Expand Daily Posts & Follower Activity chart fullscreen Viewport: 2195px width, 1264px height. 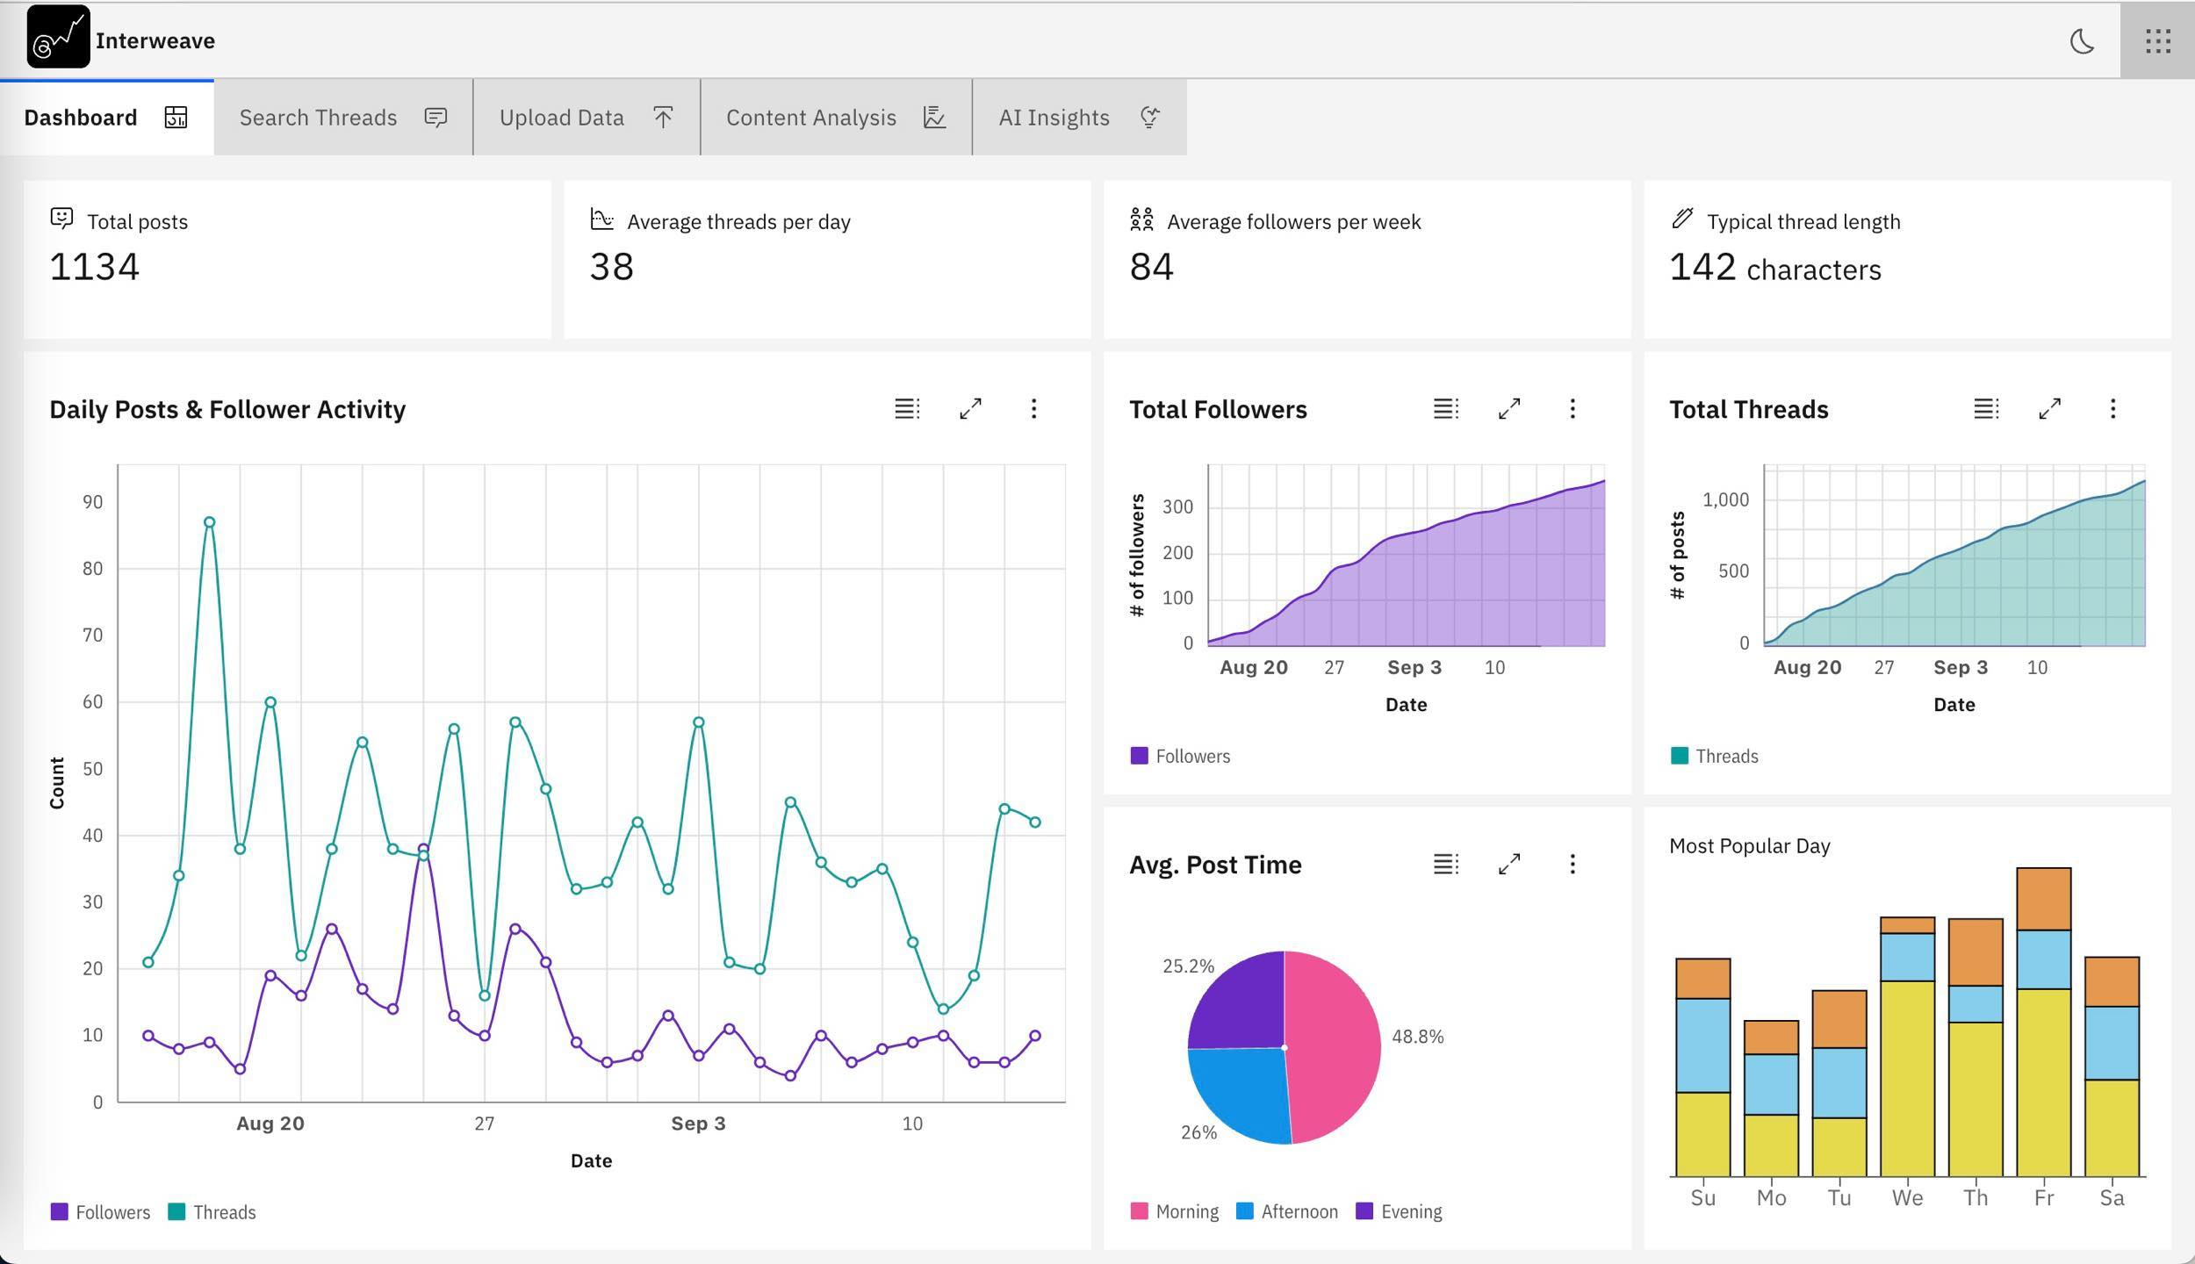coord(970,409)
